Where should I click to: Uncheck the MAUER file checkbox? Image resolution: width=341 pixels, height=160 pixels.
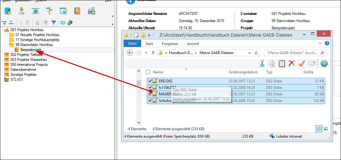click(x=150, y=94)
